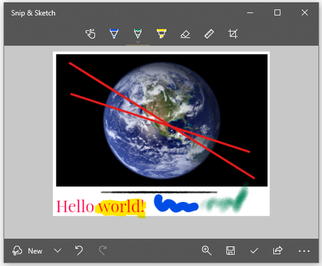
Task: Select the green Pencil tool
Action: 138,33
